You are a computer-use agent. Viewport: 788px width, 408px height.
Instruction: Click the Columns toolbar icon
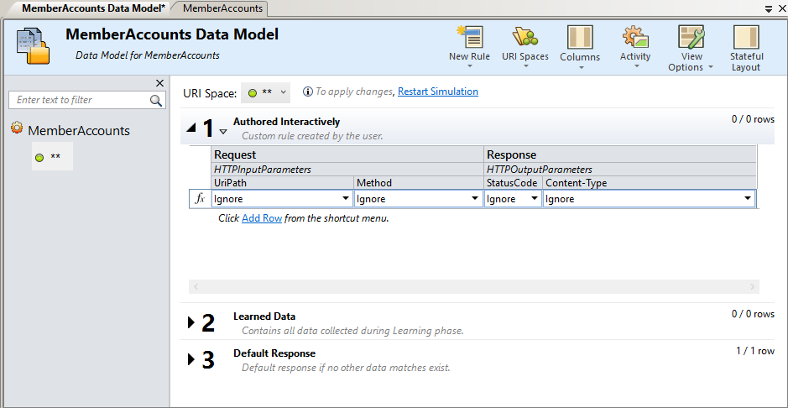(x=580, y=38)
